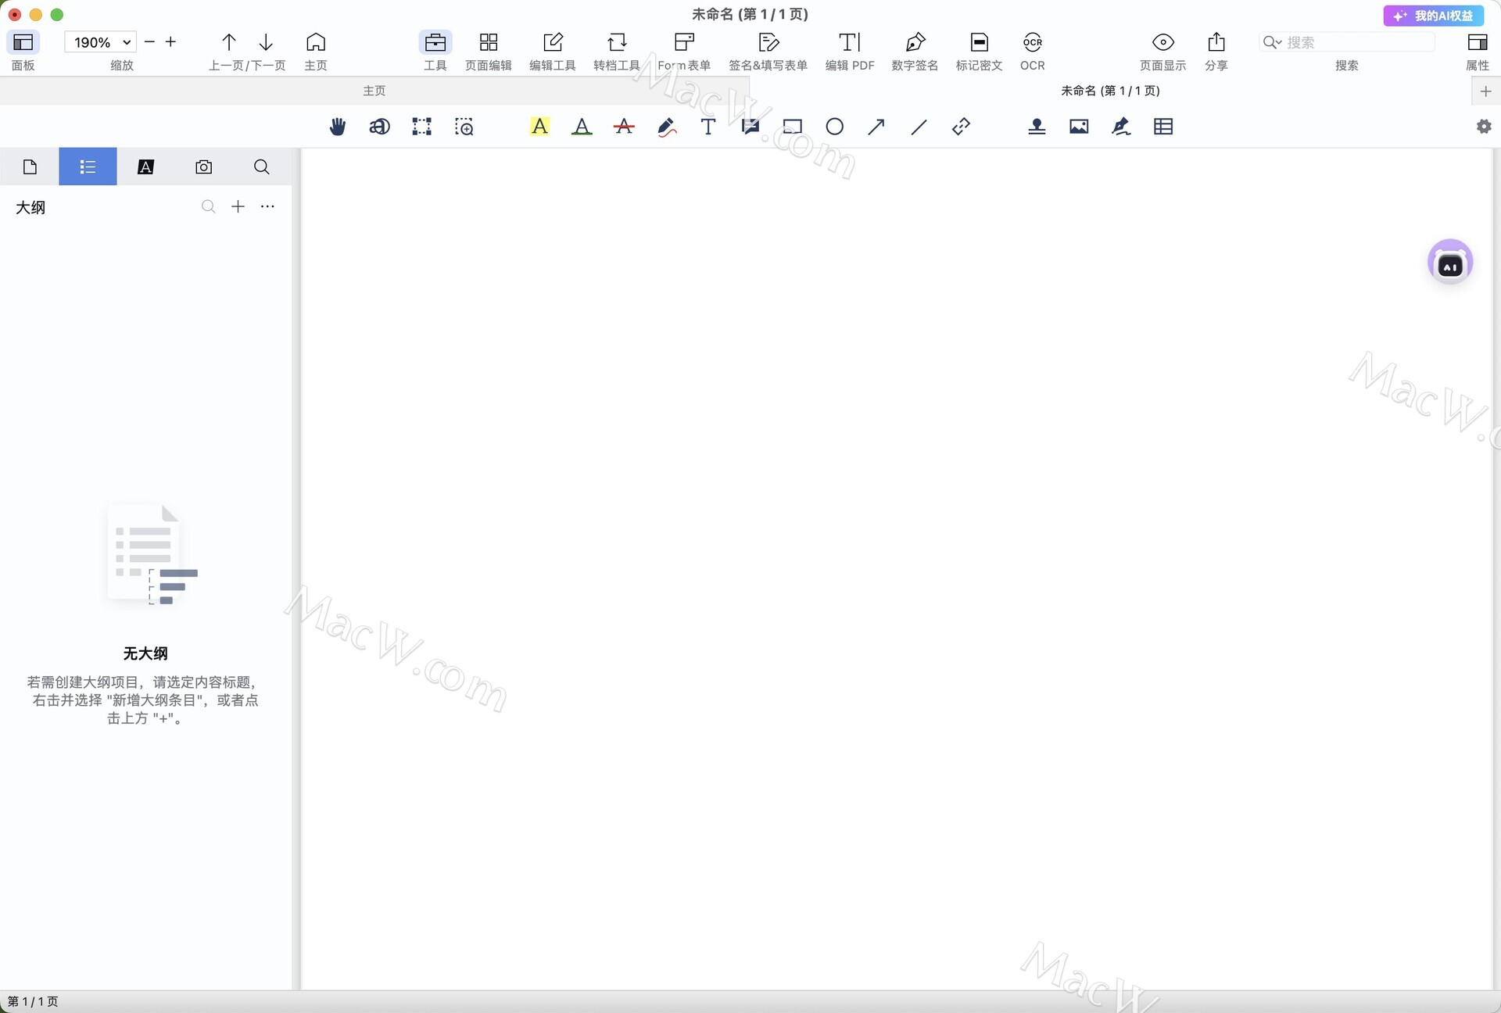Click the zoom out minus button
The width and height of the screenshot is (1501, 1013).
[x=150, y=42]
